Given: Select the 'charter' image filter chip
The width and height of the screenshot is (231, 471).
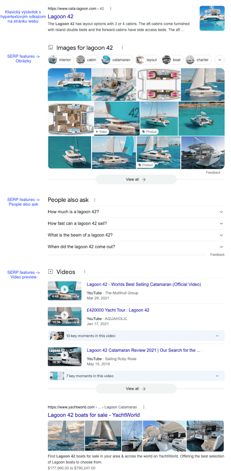Looking at the screenshot, I should (198, 60).
